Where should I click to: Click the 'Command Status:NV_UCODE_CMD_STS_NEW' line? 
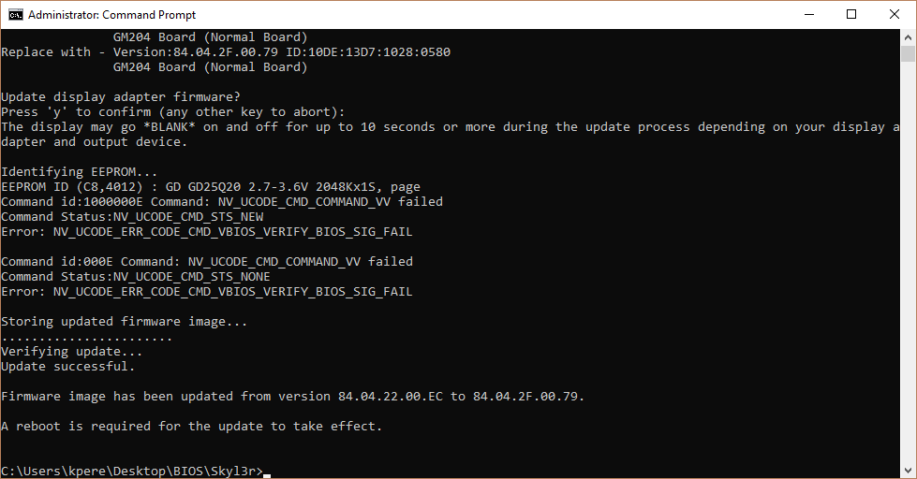click(132, 217)
